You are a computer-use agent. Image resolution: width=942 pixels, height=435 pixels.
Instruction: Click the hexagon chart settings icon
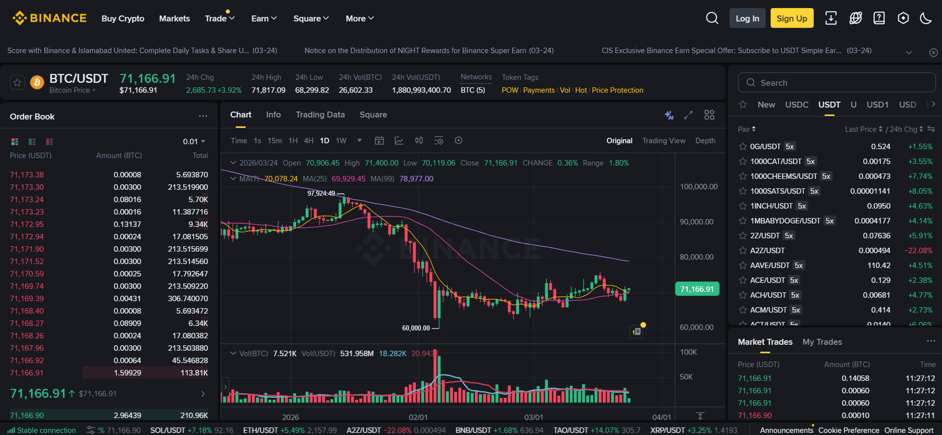[459, 141]
